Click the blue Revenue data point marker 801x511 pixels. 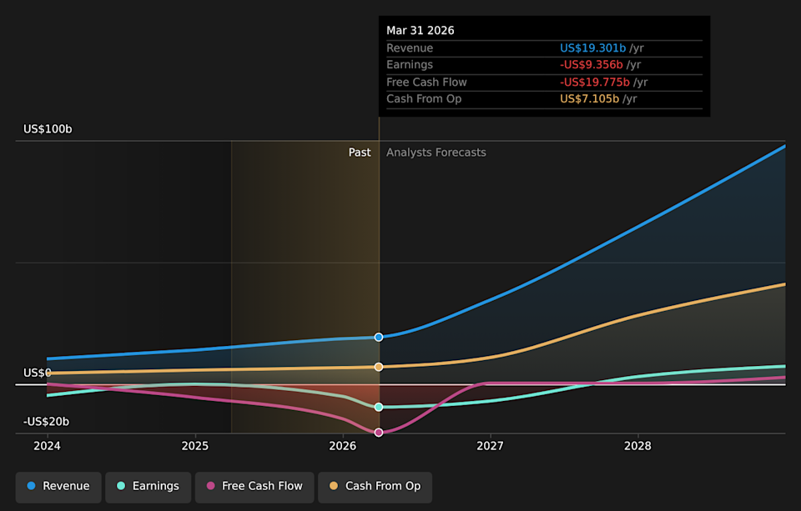point(379,337)
